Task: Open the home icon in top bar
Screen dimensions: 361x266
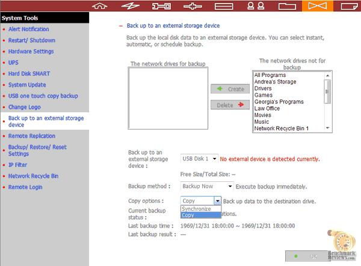Action: tap(99, 6)
